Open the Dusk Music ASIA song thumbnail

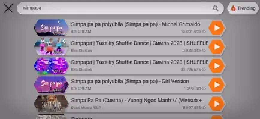(52, 104)
